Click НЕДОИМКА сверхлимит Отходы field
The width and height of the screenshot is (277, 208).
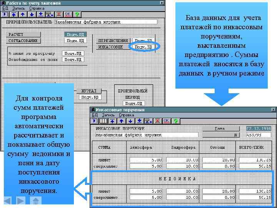tap(219, 197)
